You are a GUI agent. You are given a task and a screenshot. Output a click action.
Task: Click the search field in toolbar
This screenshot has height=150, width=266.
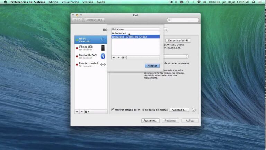click(184, 20)
